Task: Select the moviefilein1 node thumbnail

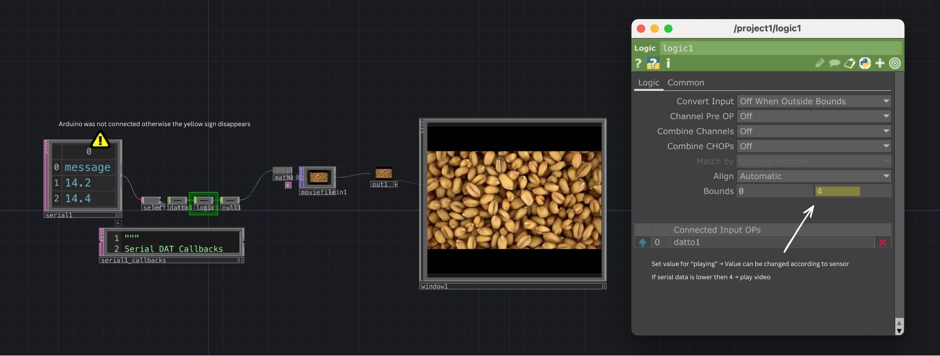Action: [319, 177]
